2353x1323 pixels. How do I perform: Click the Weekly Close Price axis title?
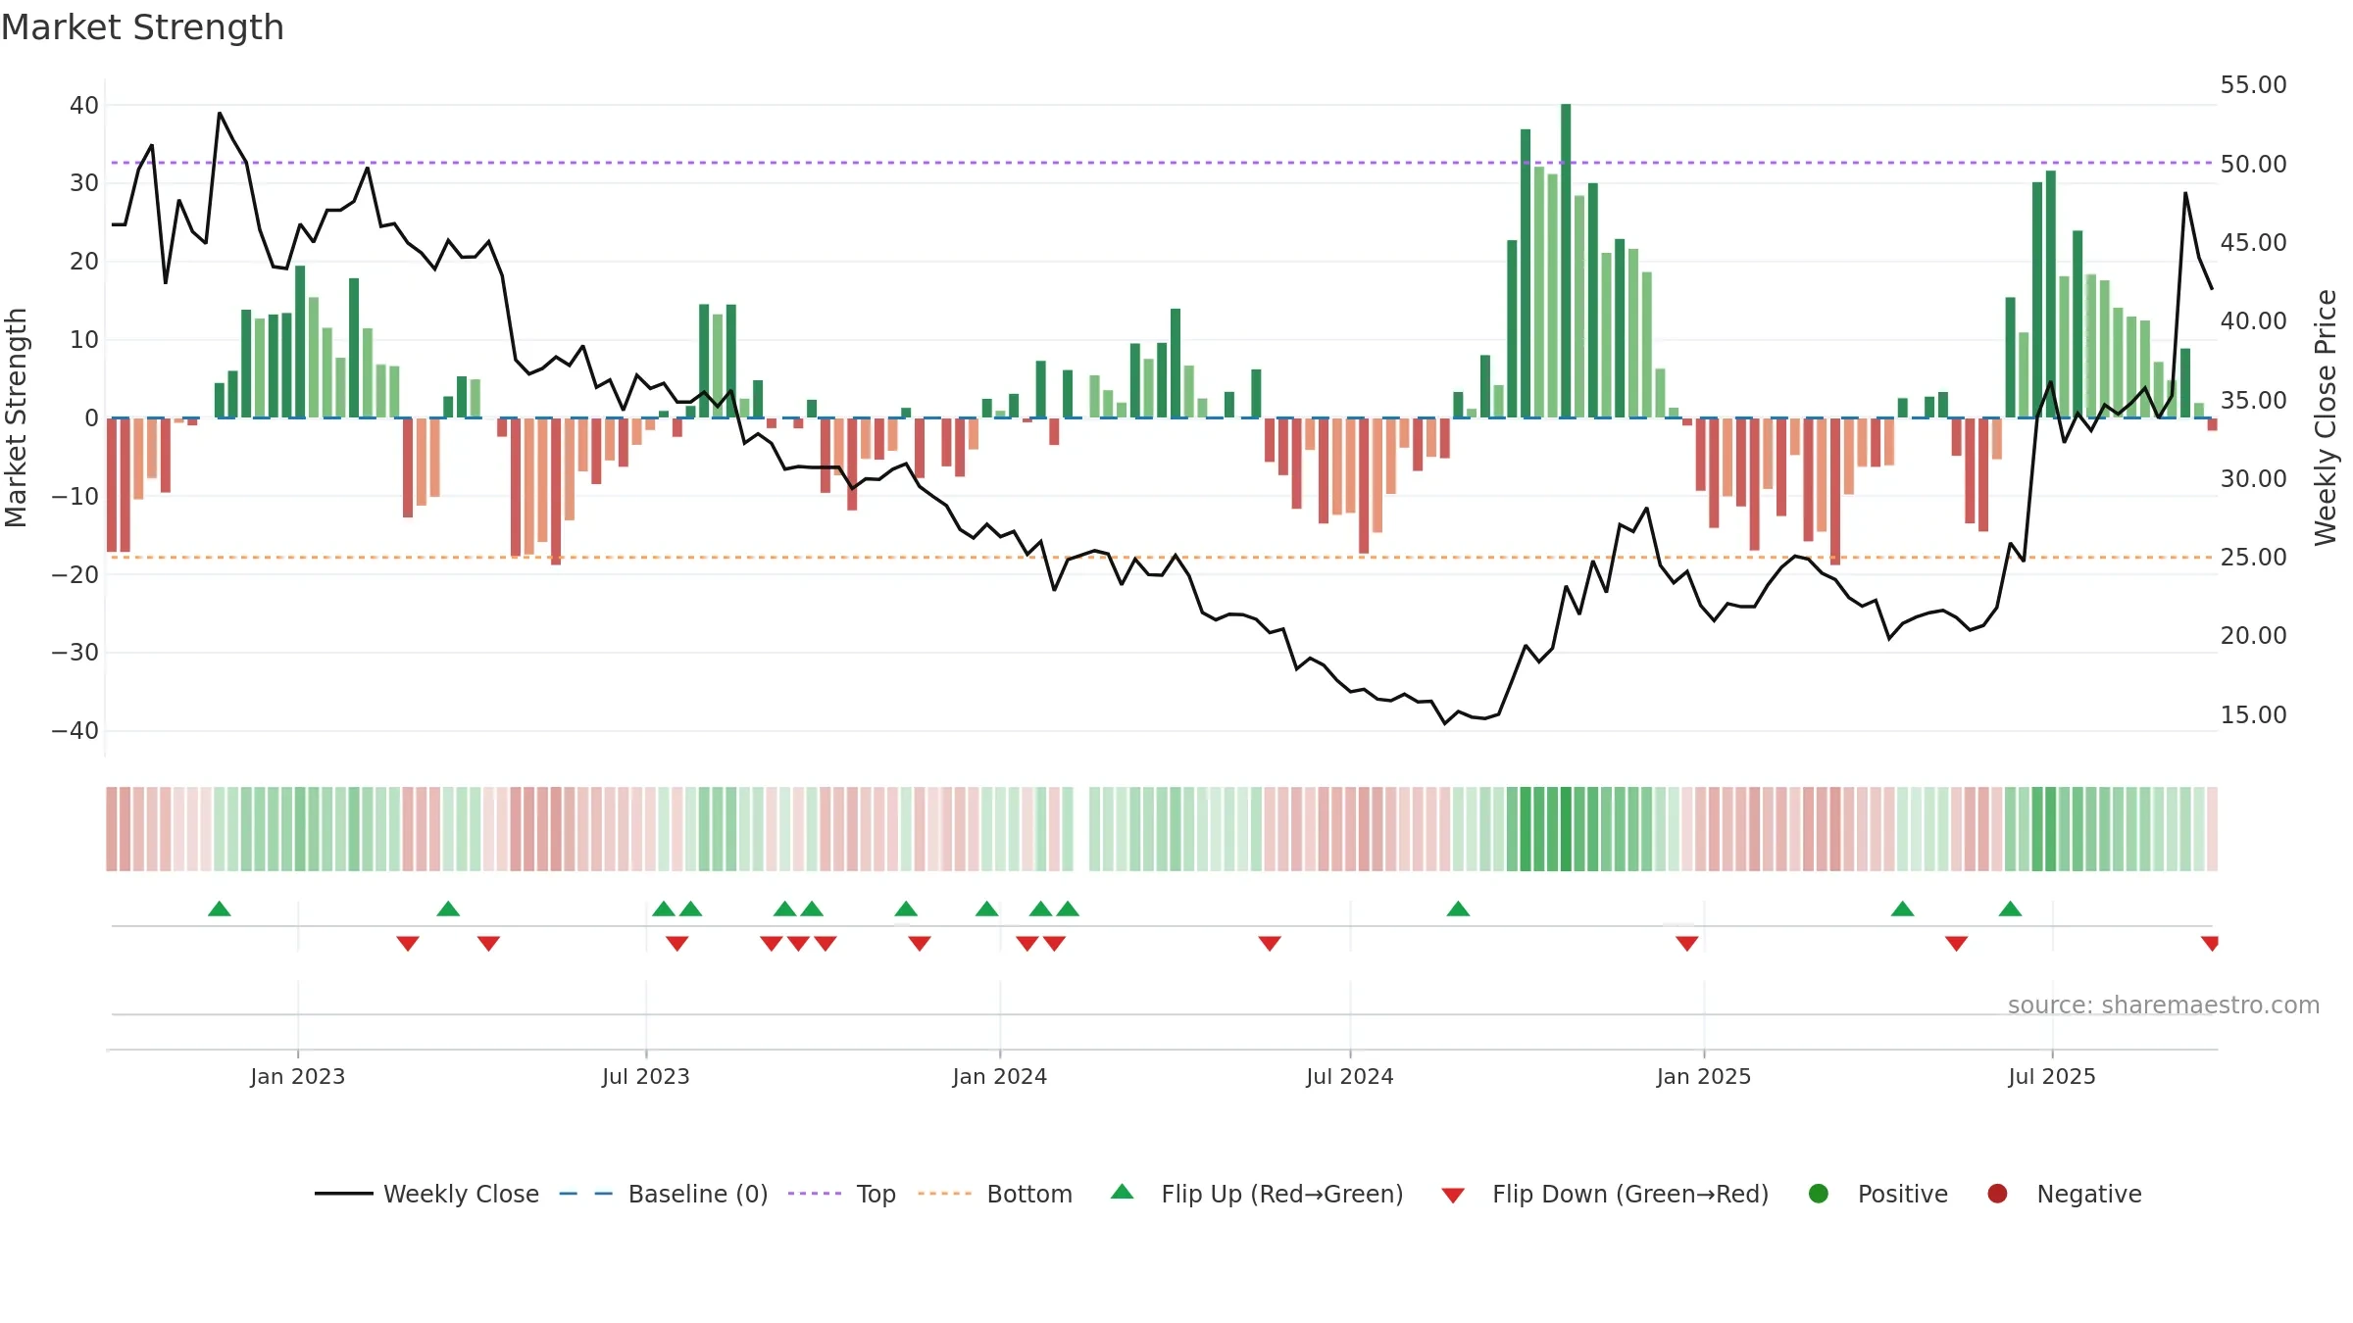[2327, 417]
